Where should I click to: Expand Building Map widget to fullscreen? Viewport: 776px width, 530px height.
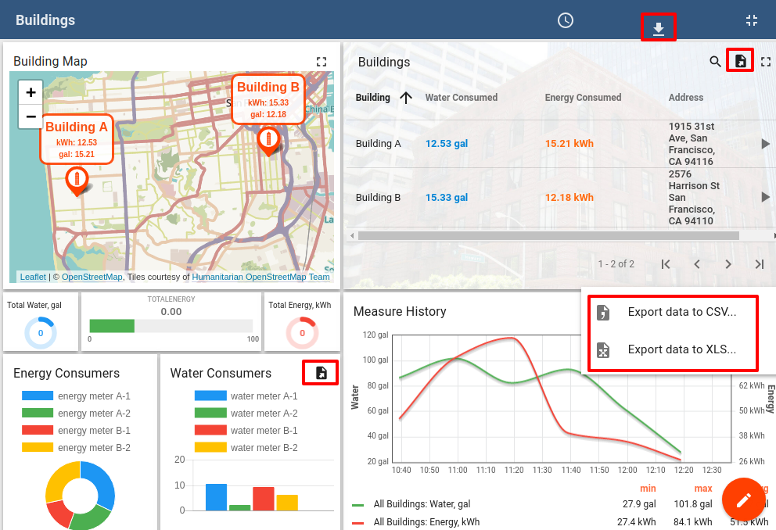pyautogui.click(x=321, y=62)
